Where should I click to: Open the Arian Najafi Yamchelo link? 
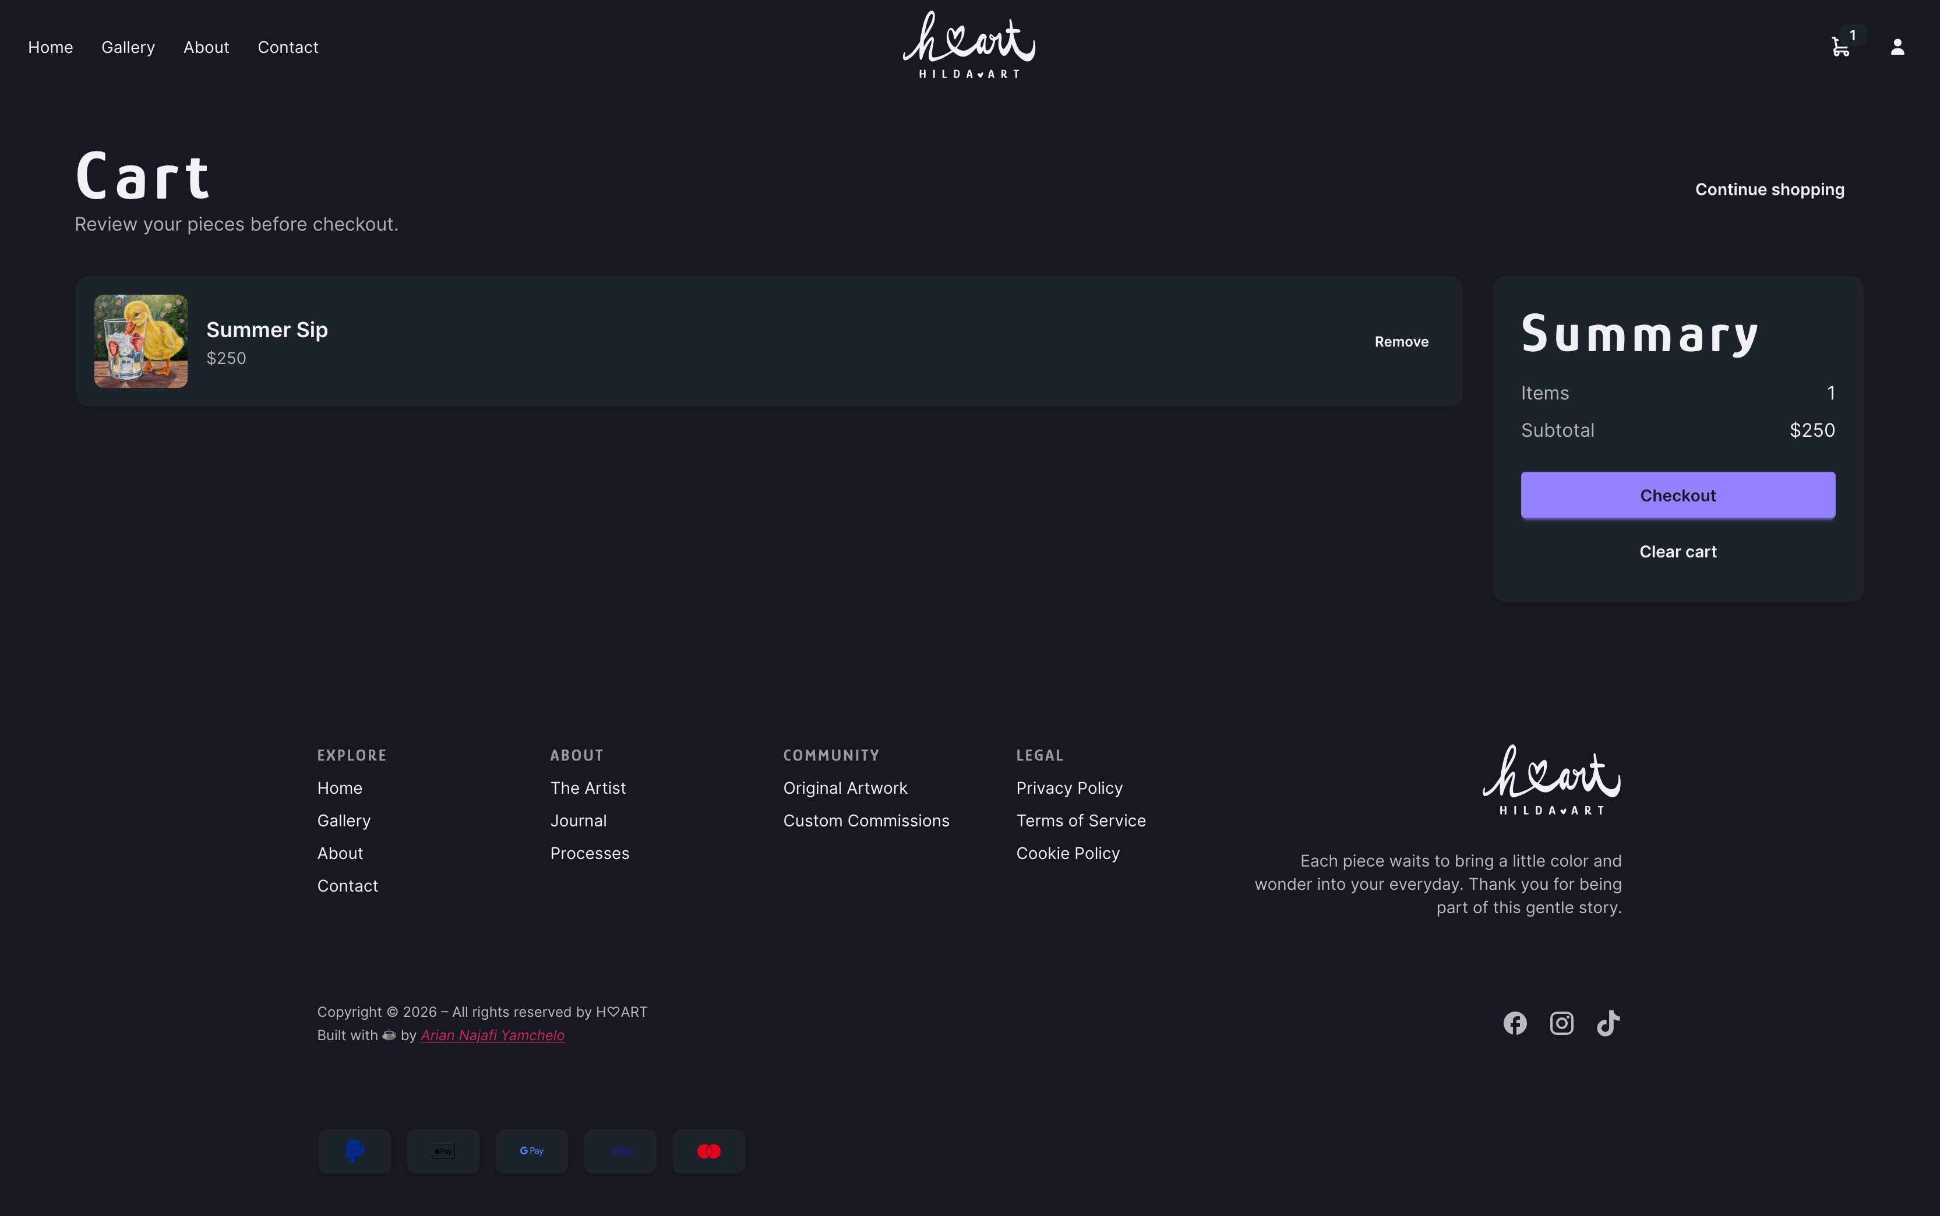(x=492, y=1035)
